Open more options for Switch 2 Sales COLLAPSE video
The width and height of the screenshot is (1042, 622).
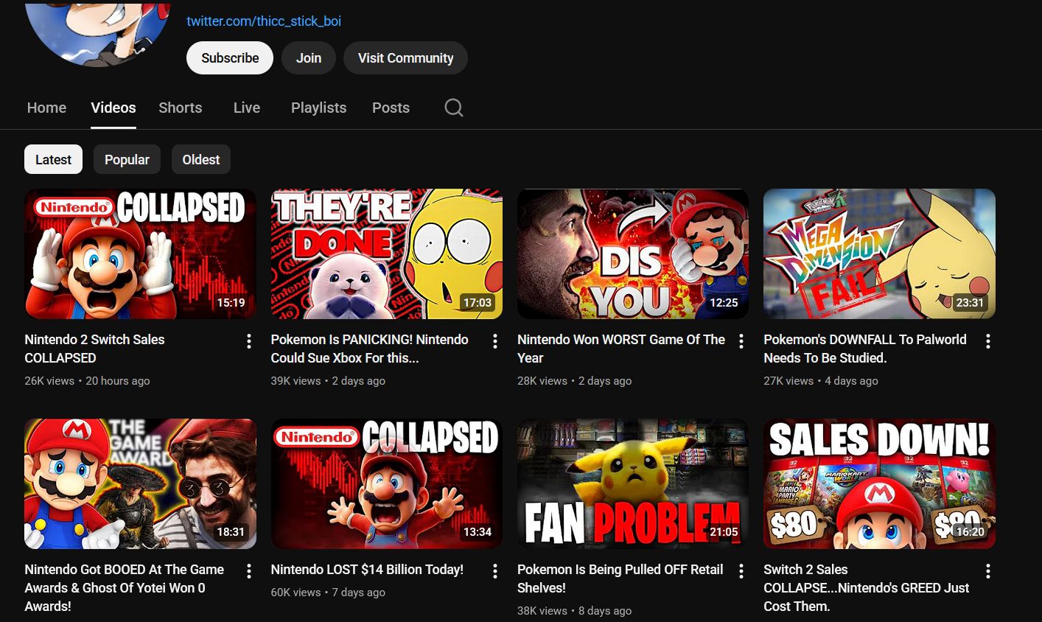pyautogui.click(x=988, y=570)
